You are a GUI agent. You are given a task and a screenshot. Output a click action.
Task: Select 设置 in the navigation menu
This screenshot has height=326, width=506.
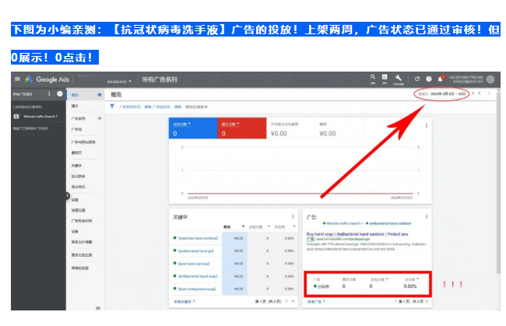pos(75,200)
